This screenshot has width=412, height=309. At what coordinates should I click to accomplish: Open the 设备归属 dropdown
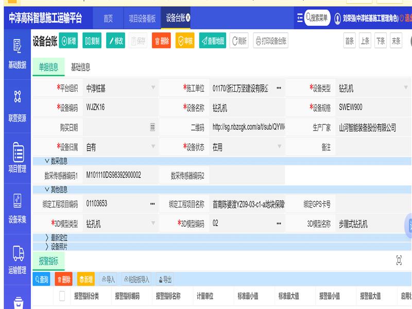(152, 147)
